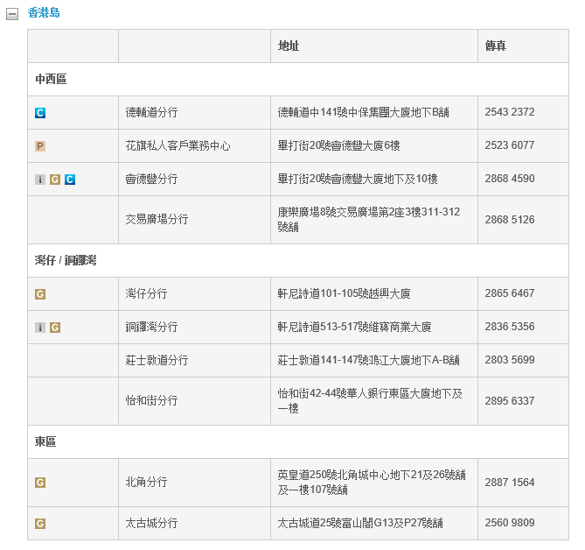Click the blue C icon in the 會德豐分行 row
585x550 pixels.
[70, 180]
